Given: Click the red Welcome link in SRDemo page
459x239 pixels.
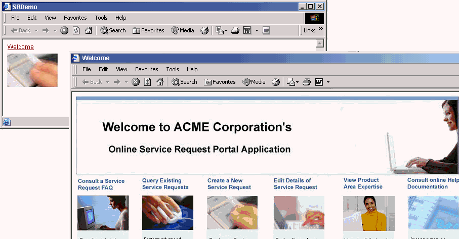Looking at the screenshot, I should click(20, 47).
